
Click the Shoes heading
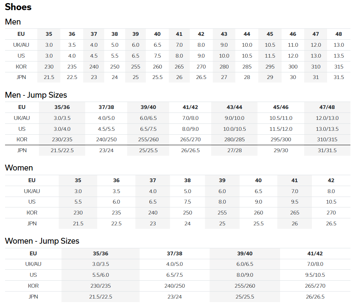pyautogui.click(x=18, y=7)
